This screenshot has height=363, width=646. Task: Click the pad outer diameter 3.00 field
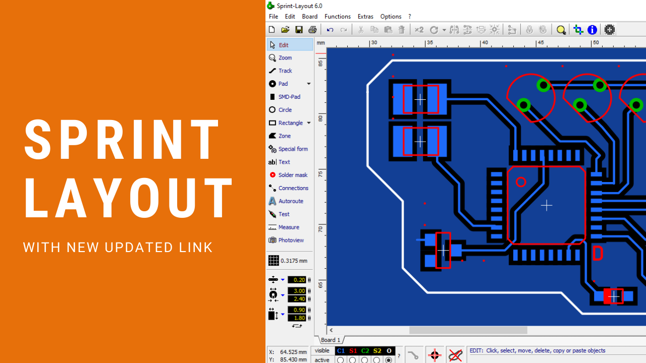[297, 291]
